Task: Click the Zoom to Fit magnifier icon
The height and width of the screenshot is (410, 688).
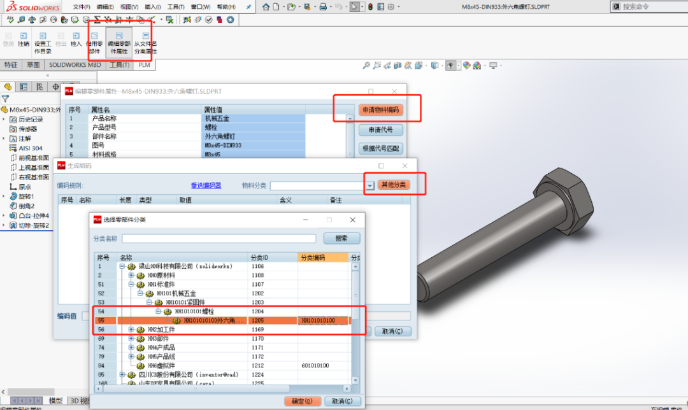Action: tap(366, 66)
